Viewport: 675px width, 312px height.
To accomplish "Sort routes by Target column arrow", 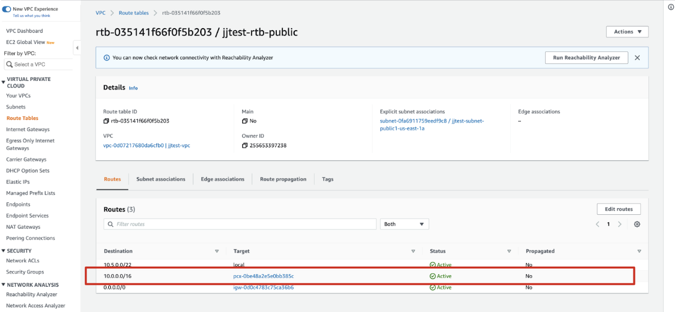I will pyautogui.click(x=413, y=251).
